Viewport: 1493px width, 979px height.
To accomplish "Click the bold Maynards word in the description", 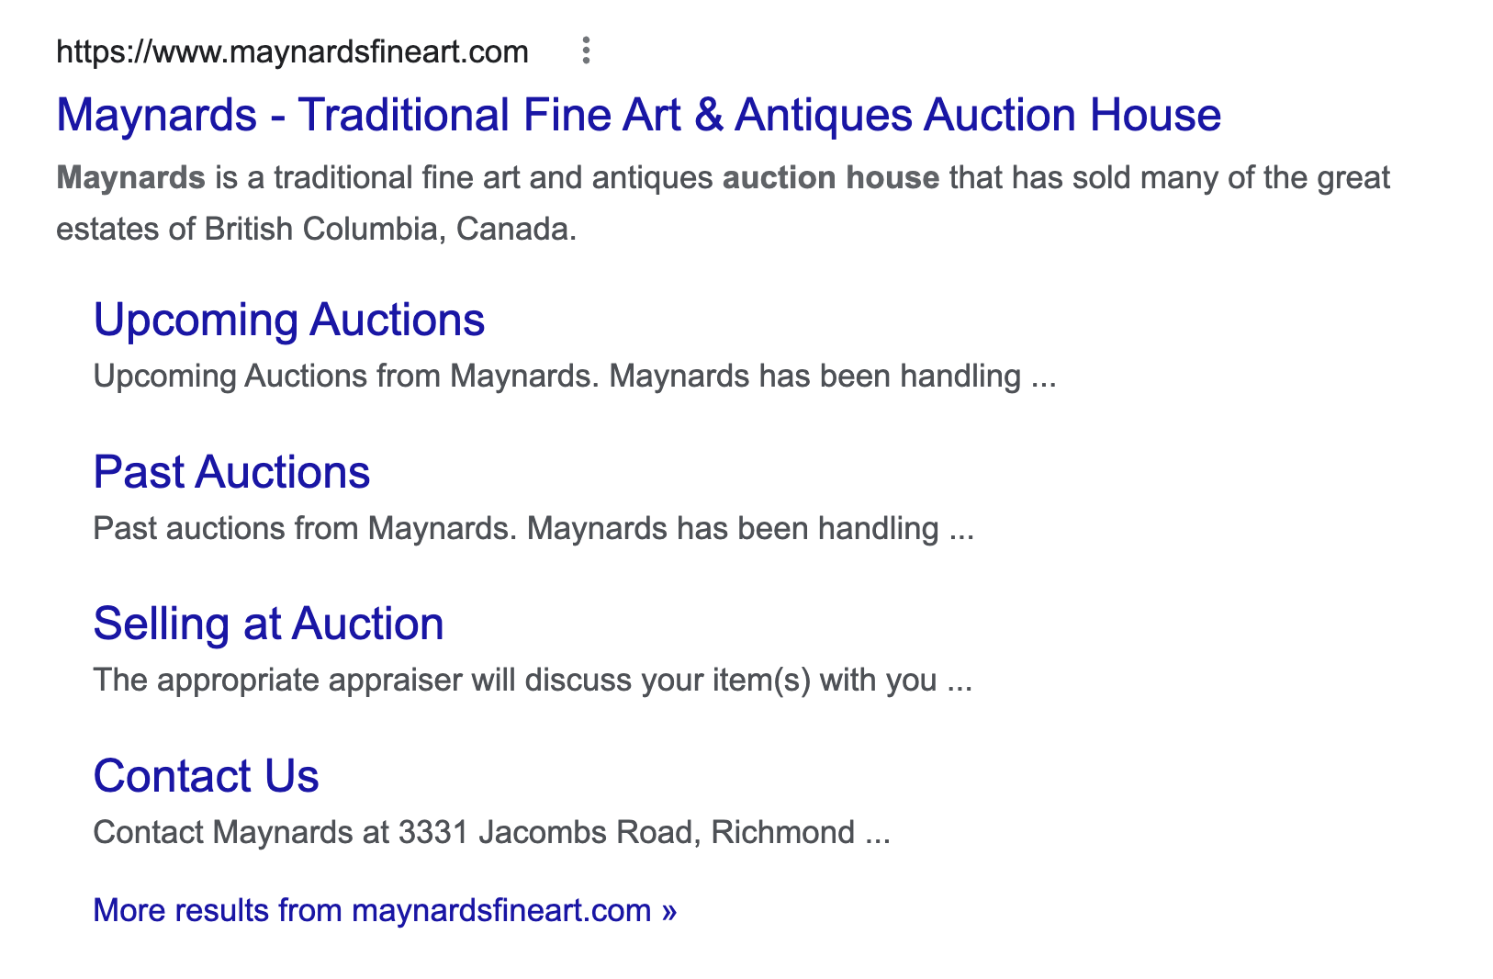I will (130, 177).
